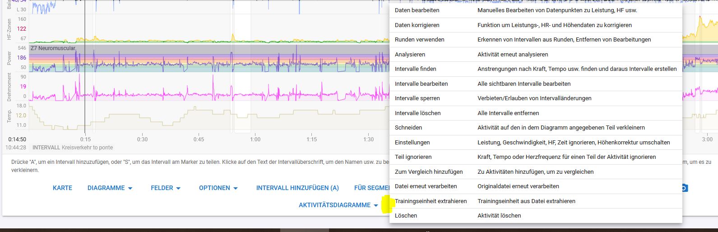The image size is (718, 232).
Task: Click Intervall hinzufügen (A)
Action: 297,188
